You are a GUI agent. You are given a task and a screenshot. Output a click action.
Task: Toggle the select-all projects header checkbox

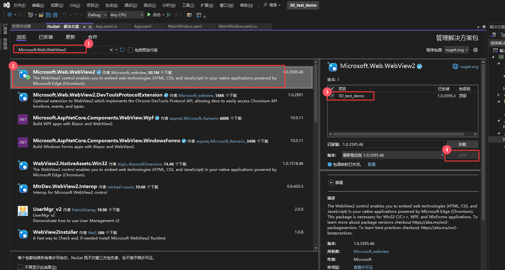332,89
